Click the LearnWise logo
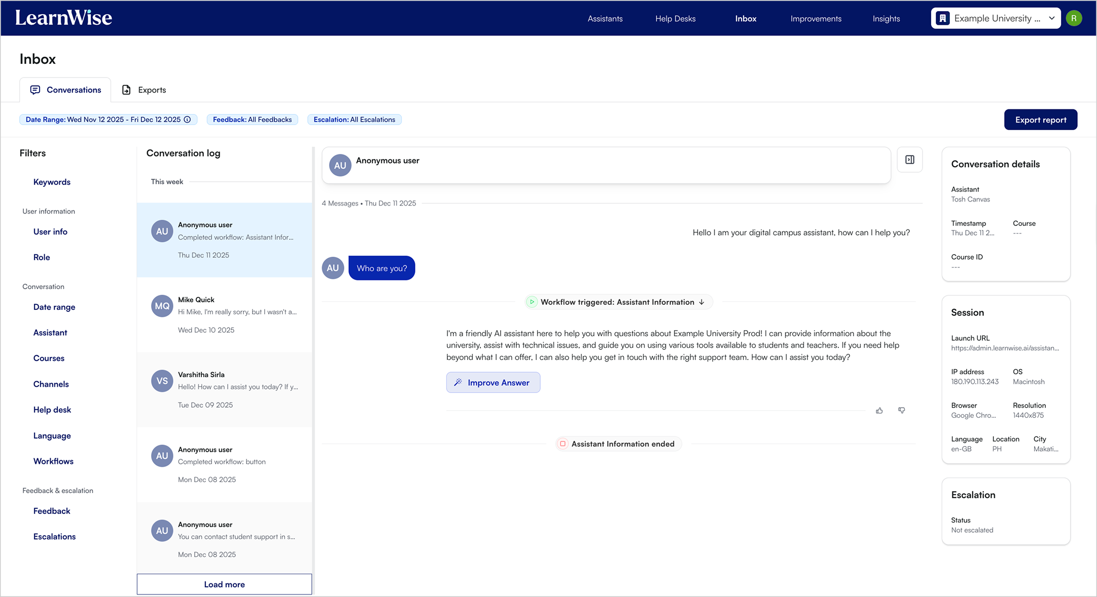 63,18
